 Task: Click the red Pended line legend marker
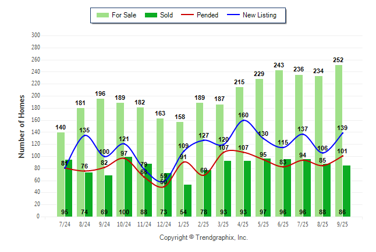pyautogui.click(x=186, y=15)
